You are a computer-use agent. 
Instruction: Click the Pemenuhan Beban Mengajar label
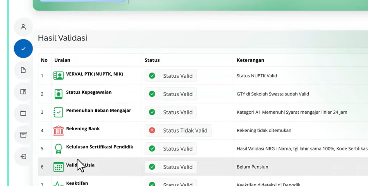(x=98, y=111)
